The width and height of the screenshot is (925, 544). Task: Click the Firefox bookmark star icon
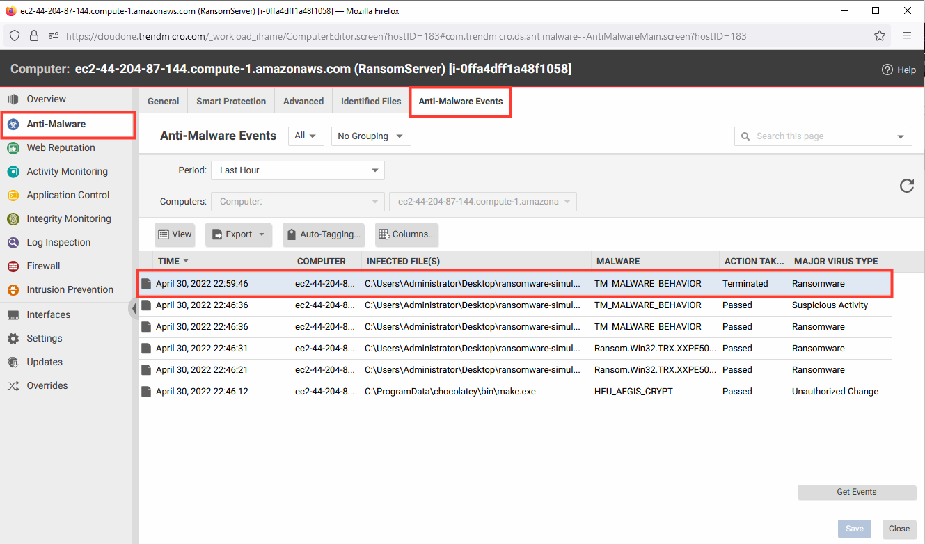pyautogui.click(x=880, y=35)
